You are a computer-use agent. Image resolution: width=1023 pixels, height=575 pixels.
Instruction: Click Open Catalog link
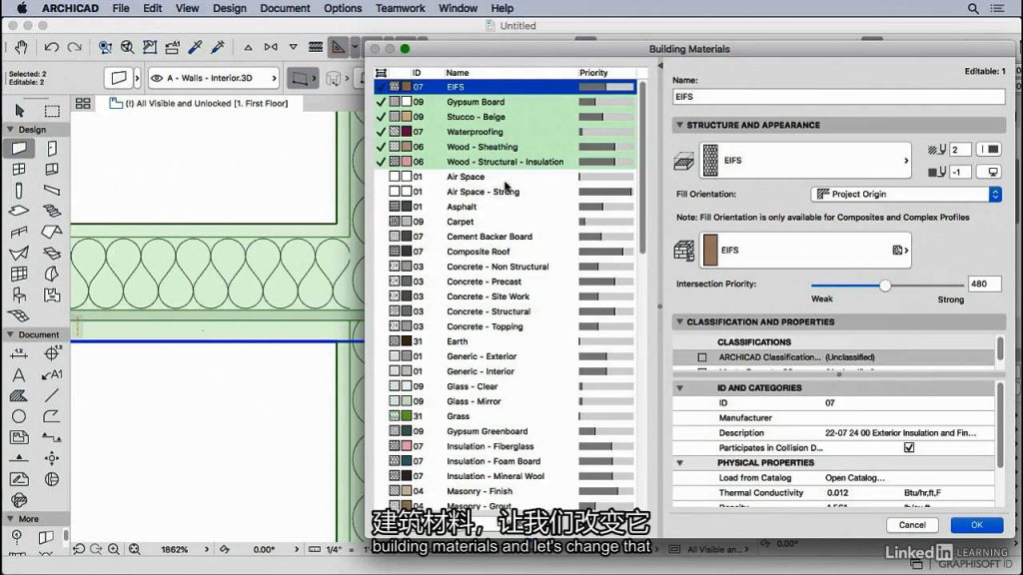(x=855, y=478)
